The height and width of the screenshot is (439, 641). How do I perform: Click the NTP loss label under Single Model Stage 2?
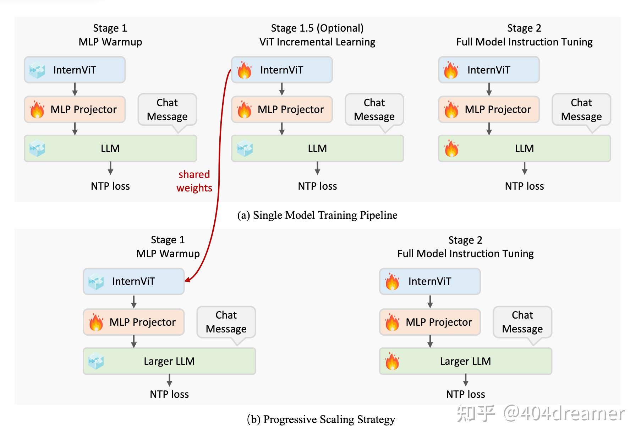(524, 186)
